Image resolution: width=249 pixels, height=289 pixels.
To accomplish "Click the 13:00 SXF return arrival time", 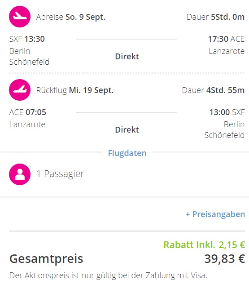I will tap(227, 112).
